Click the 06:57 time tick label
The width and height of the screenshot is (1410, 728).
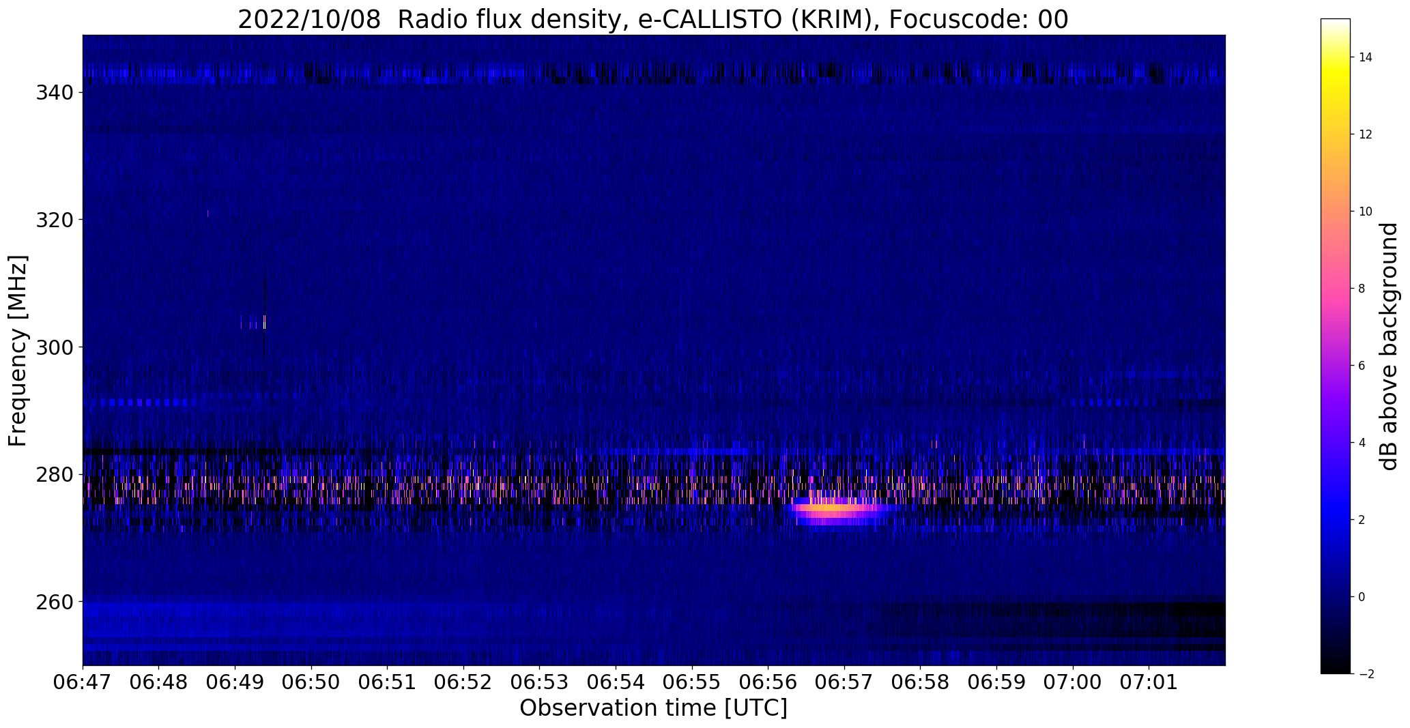click(x=844, y=683)
